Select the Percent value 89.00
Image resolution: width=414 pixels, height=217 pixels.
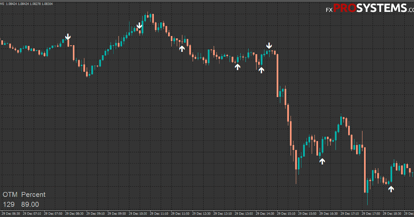coord(30,205)
